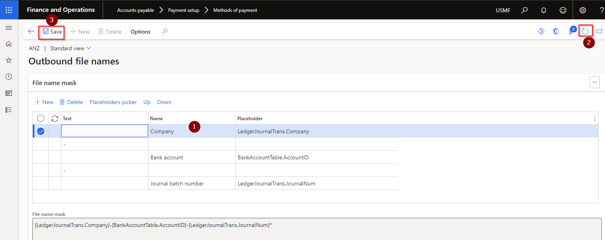Expand the Standard view dropdown
605x240 pixels.
point(70,48)
